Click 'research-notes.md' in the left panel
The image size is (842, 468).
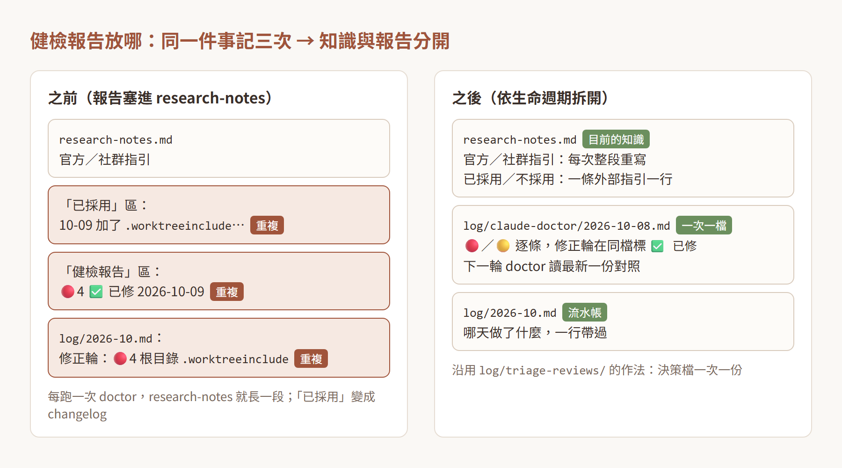tap(116, 139)
